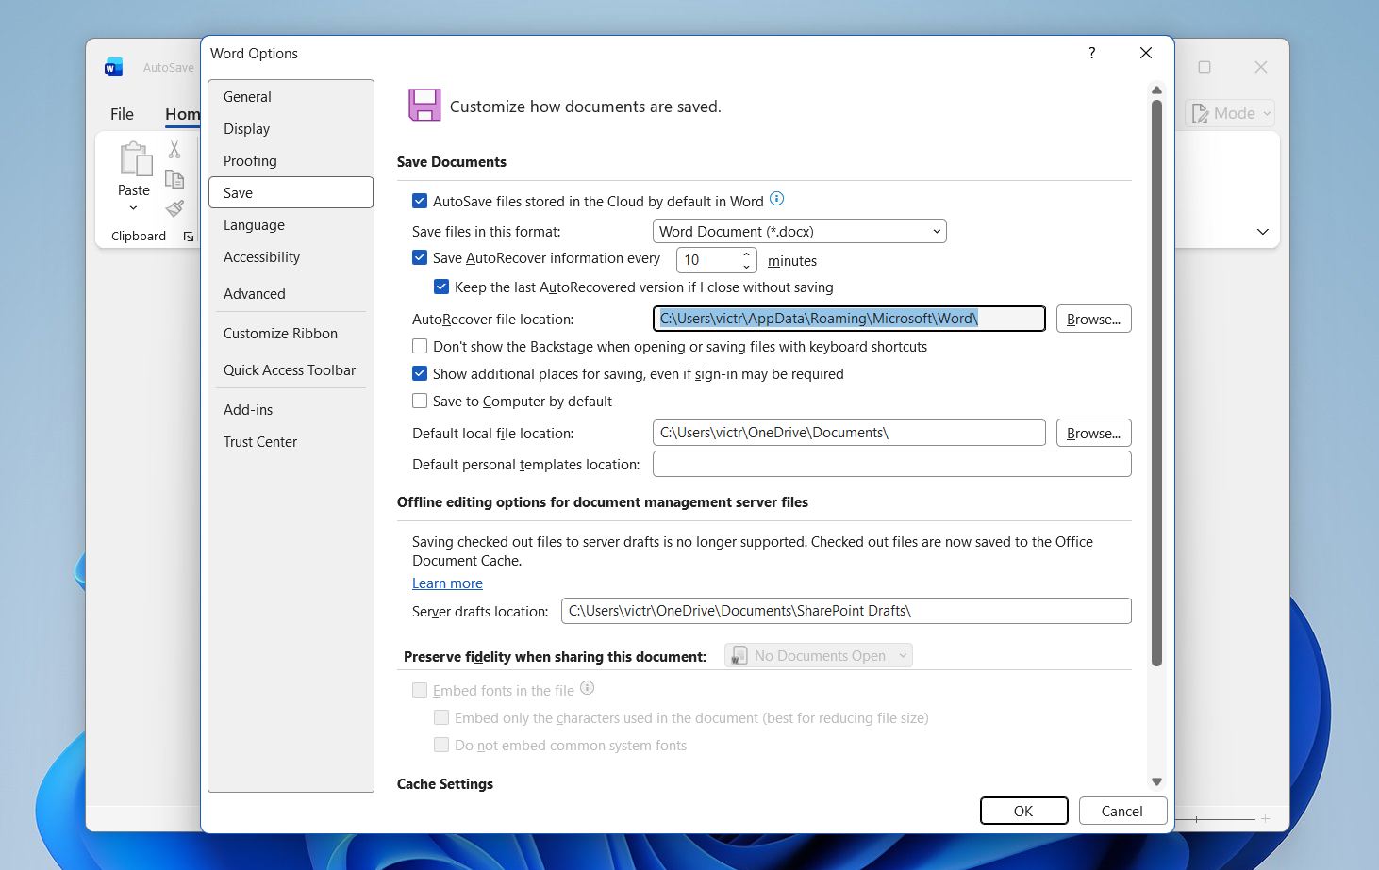Open the Save files in this format dropdown
1379x870 pixels.
coord(935,231)
